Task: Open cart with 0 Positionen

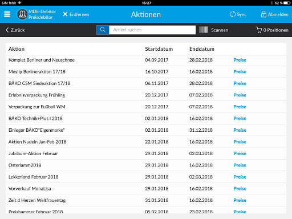Action: [272, 30]
